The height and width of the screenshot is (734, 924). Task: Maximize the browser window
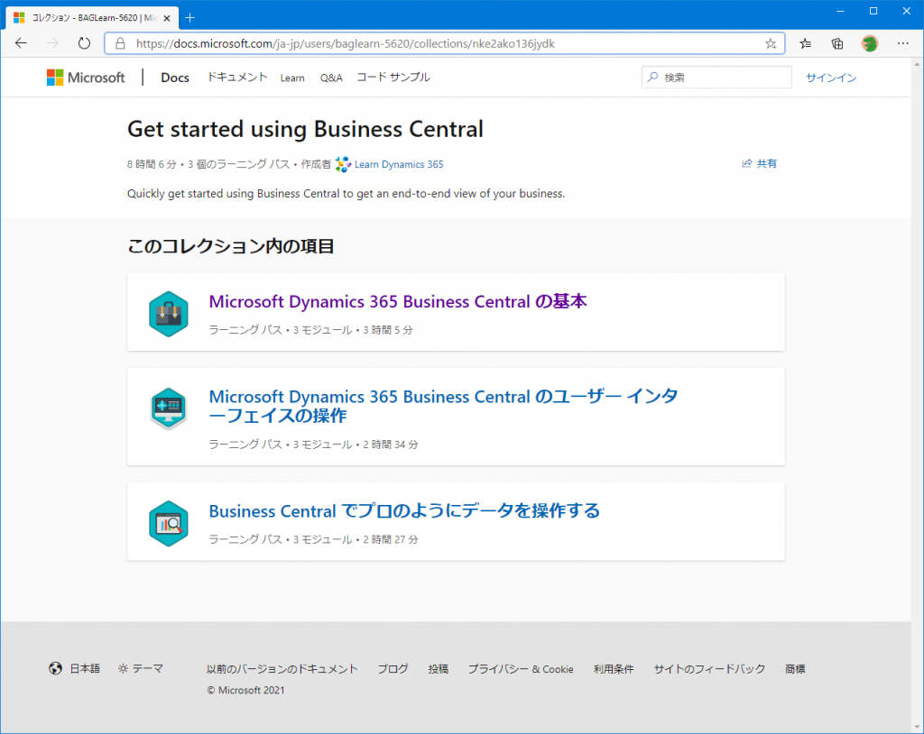tap(873, 11)
